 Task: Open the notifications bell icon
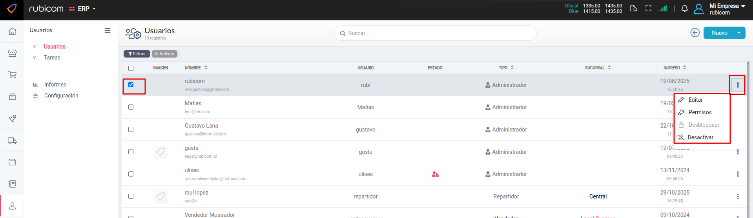tap(684, 9)
